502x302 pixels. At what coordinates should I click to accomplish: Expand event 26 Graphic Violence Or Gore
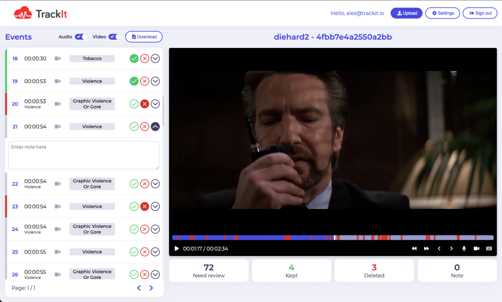click(x=155, y=274)
